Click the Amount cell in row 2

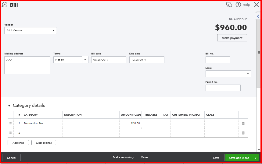click(x=131, y=133)
